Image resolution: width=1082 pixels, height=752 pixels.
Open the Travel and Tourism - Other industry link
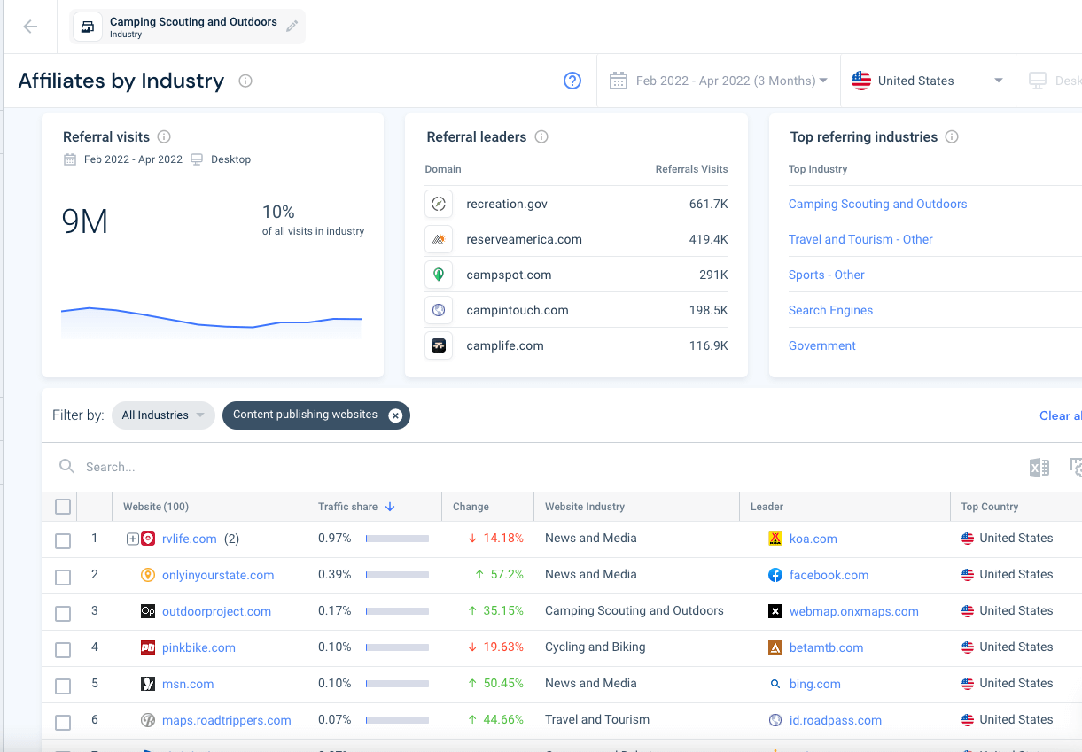point(860,239)
